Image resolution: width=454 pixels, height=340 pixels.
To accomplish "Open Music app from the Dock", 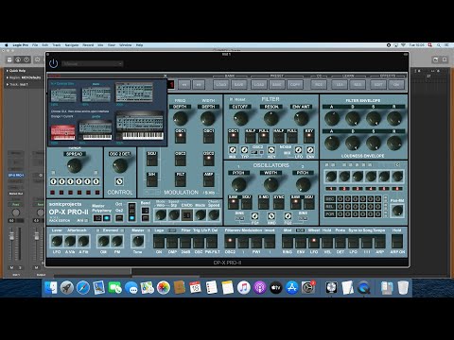I will coord(244,288).
